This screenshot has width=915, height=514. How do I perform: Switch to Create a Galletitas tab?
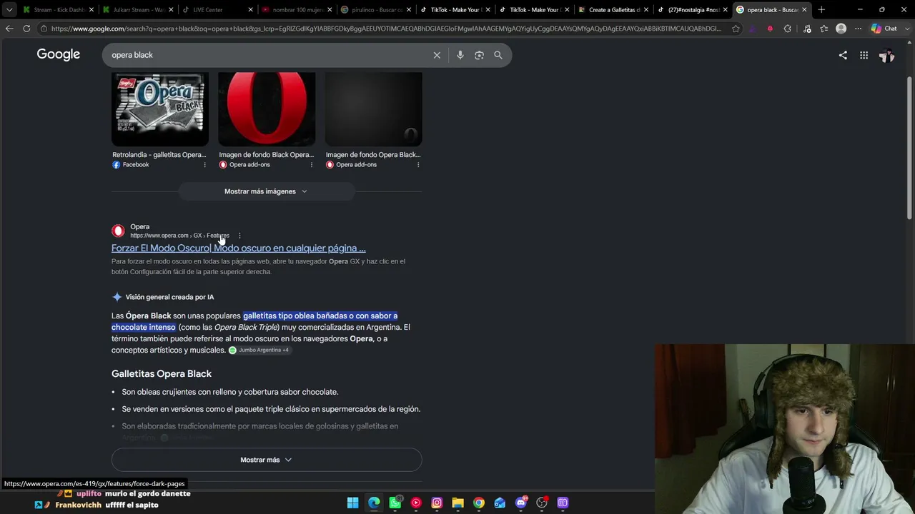[613, 10]
